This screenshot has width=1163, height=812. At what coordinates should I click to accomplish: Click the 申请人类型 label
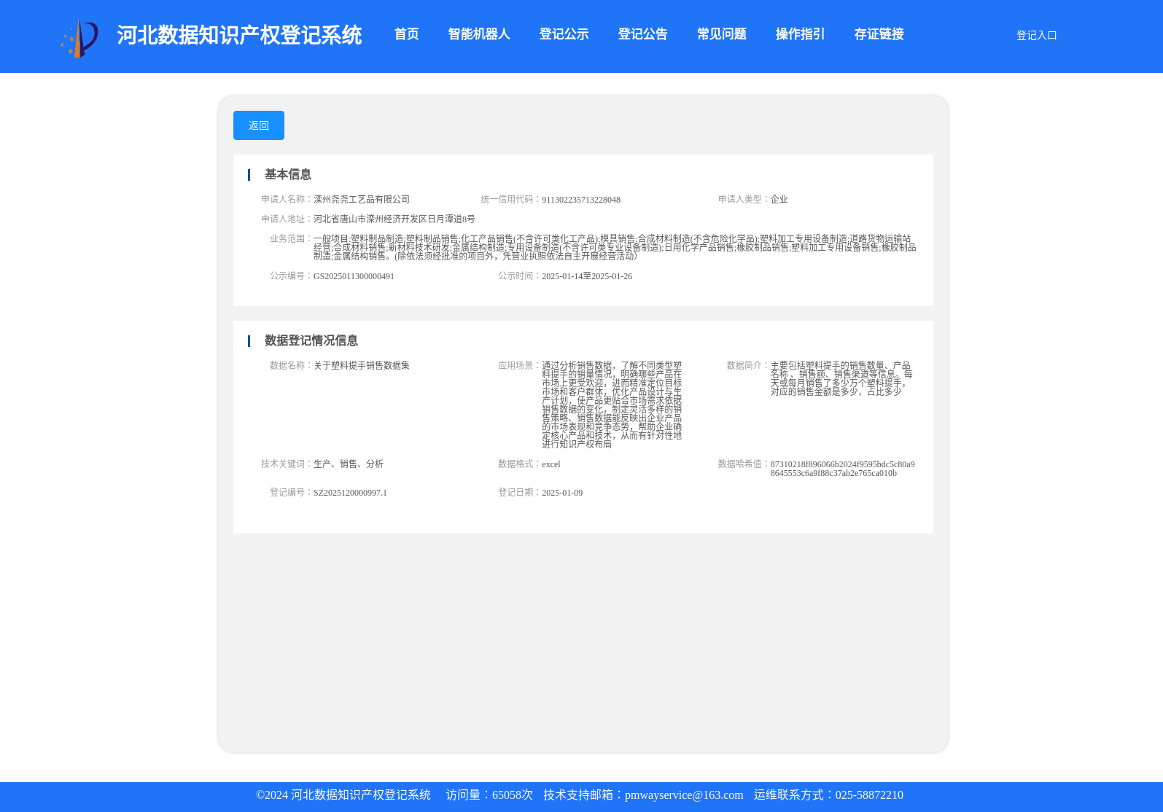pyautogui.click(x=744, y=199)
